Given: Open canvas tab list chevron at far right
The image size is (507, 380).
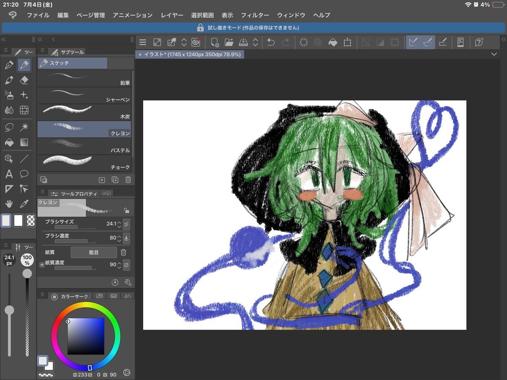Looking at the screenshot, I should [x=494, y=54].
